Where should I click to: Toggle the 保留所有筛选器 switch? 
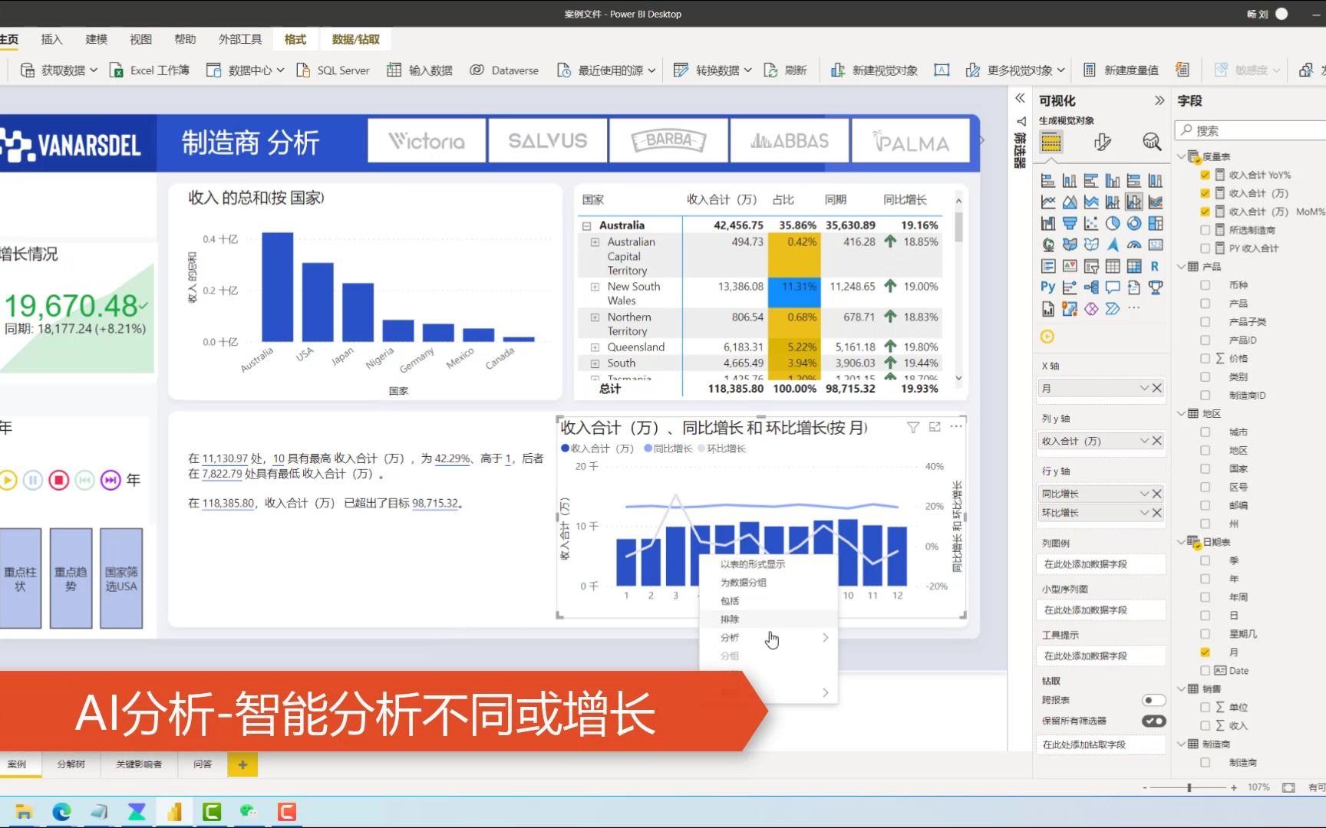(1153, 721)
